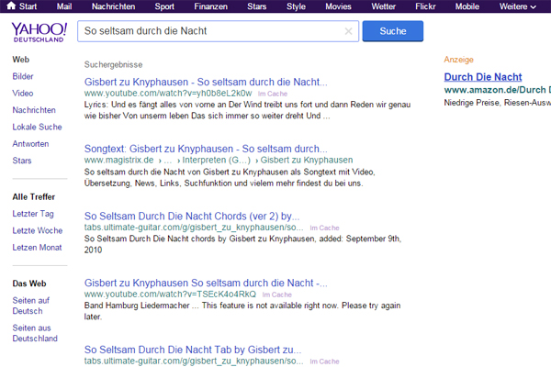
Task: Open Mail in top navigation
Action: point(64,6)
